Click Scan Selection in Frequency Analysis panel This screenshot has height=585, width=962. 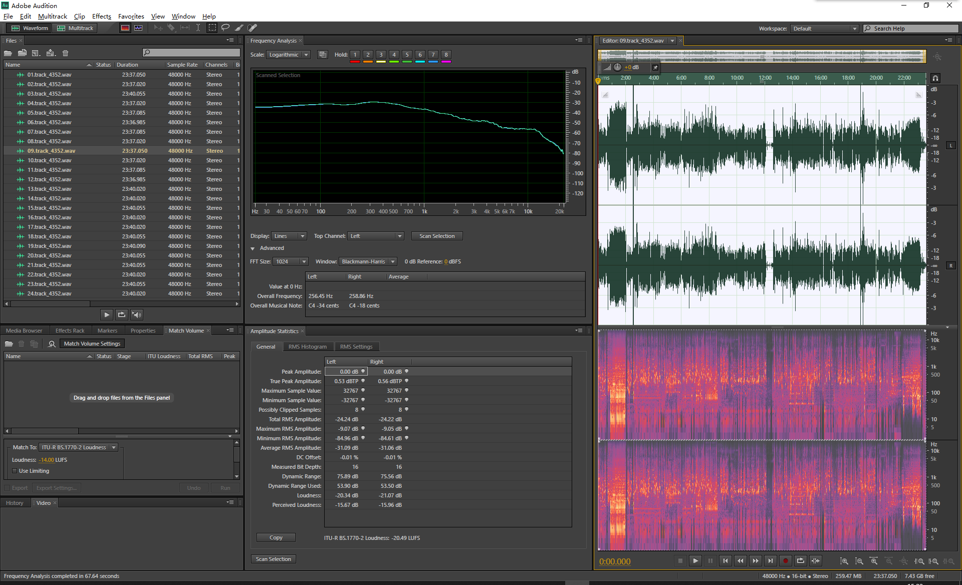tap(437, 236)
